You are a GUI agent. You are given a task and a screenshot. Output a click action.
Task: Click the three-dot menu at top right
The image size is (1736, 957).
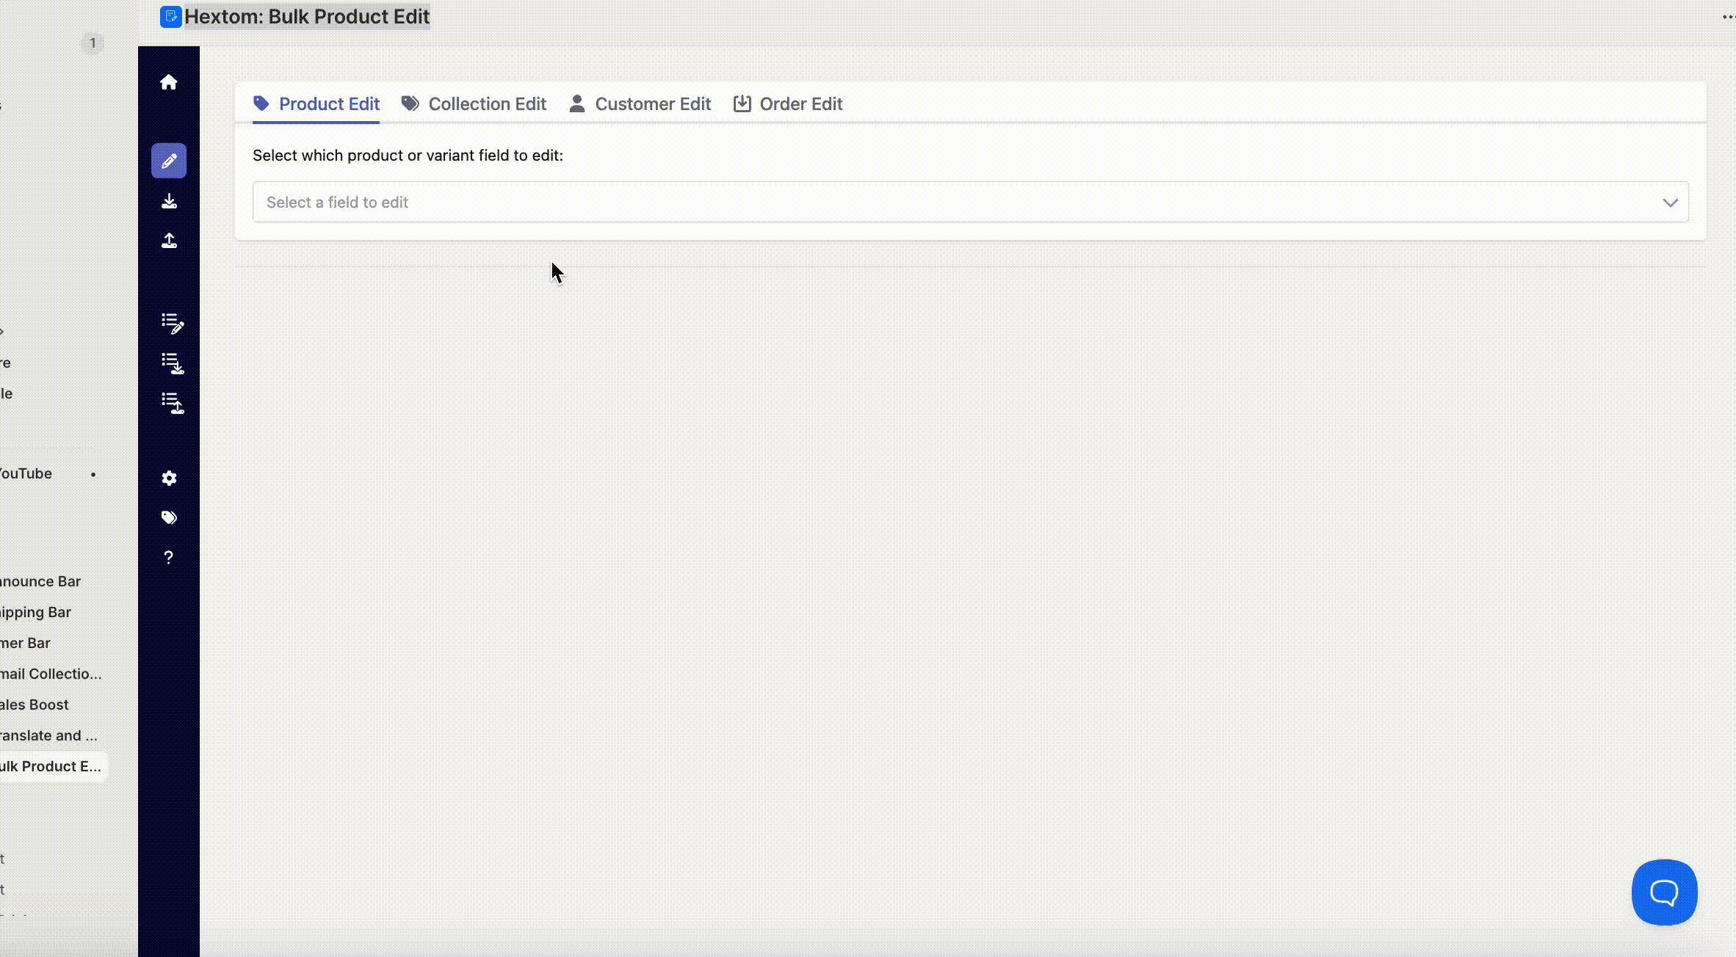1727,17
